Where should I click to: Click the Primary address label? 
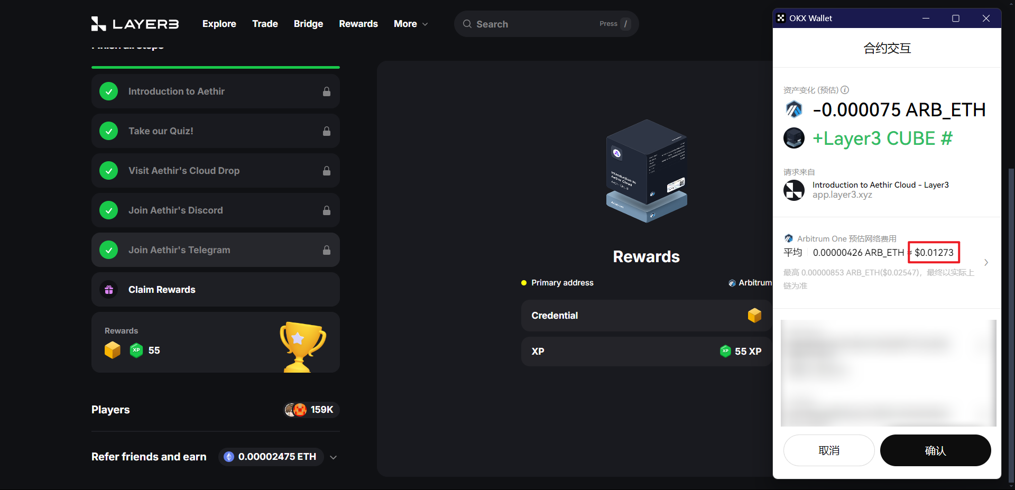(562, 283)
